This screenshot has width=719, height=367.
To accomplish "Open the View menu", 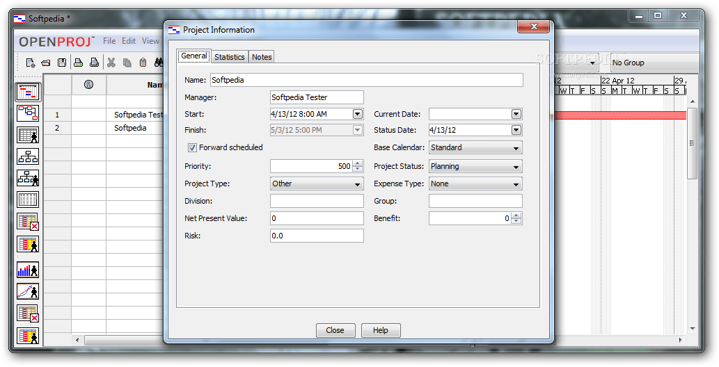I will tap(150, 41).
